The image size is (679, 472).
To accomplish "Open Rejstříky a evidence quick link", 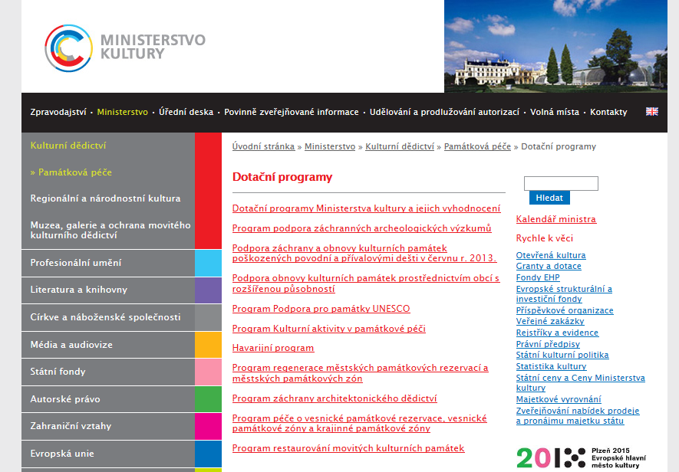I will 557,333.
